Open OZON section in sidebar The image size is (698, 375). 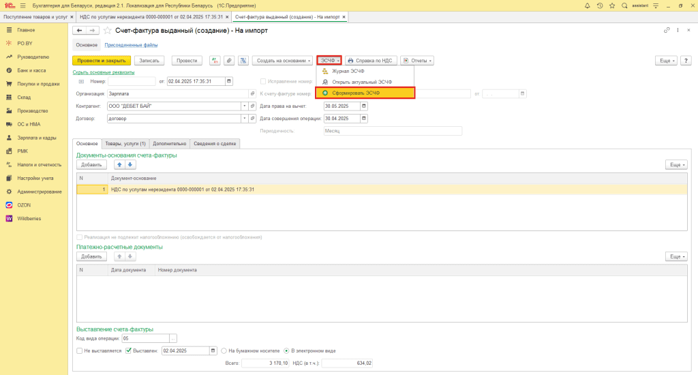[24, 205]
